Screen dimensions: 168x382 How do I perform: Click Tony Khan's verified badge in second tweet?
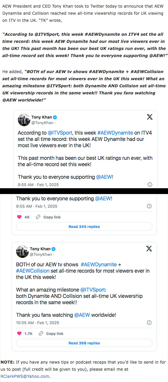point(53,249)
